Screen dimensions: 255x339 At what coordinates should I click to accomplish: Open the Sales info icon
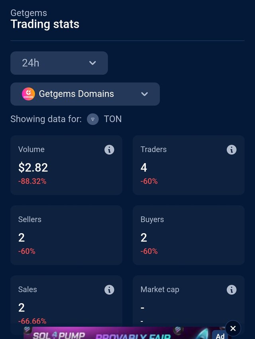(109, 290)
